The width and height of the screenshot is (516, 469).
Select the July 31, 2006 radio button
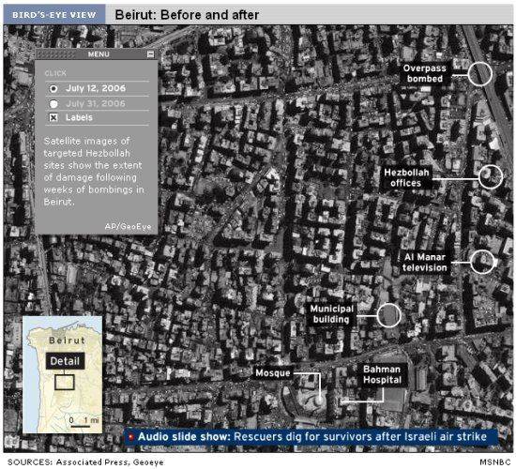pyautogui.click(x=53, y=104)
